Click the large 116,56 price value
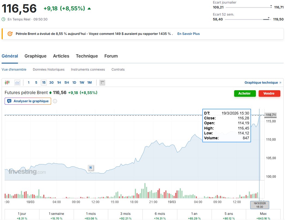This screenshot has height=220, width=285. tap(19, 8)
